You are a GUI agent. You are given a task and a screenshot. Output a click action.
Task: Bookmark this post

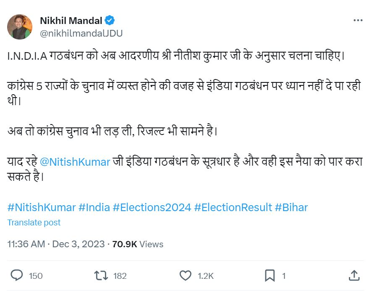[x=270, y=275]
